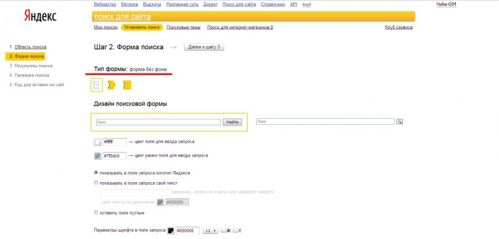
Task: Select show custom text in query field
Action: [96, 183]
